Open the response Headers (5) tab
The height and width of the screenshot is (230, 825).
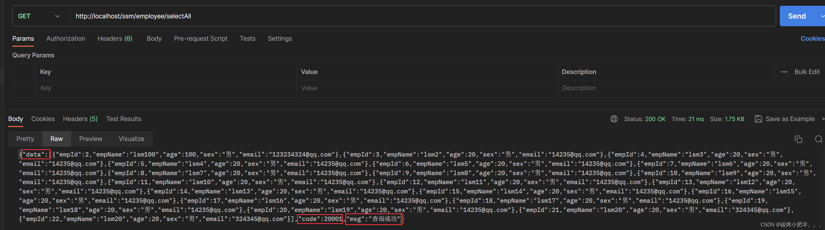[x=80, y=119]
